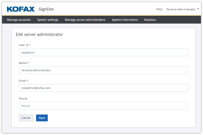Focus the User id field containing ksdadmin

103,53
